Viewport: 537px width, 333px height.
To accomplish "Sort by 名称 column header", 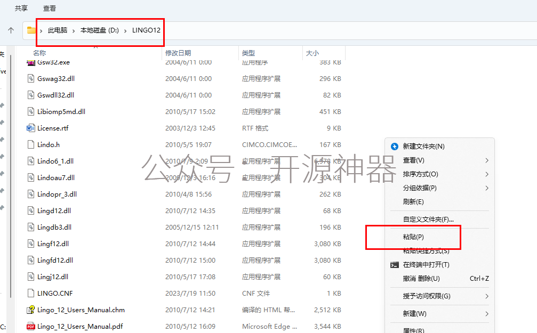I will point(39,53).
